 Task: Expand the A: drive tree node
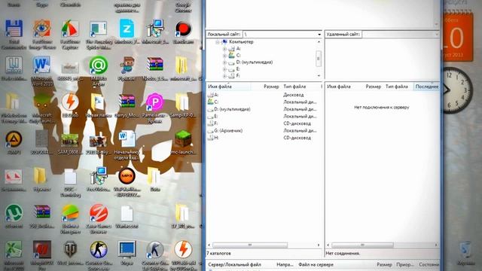coord(224,49)
